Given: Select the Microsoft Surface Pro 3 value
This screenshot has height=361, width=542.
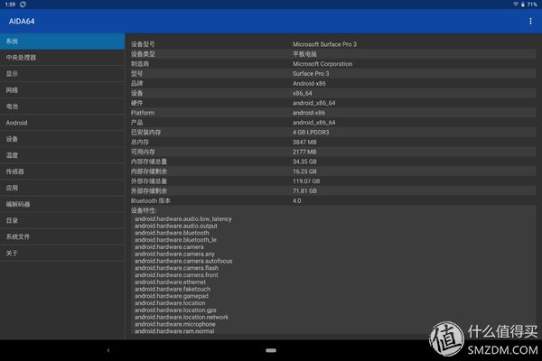Looking at the screenshot, I should click(324, 44).
